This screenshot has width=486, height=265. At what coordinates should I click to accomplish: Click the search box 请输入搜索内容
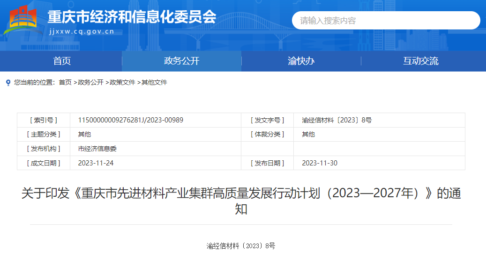tap(386, 21)
